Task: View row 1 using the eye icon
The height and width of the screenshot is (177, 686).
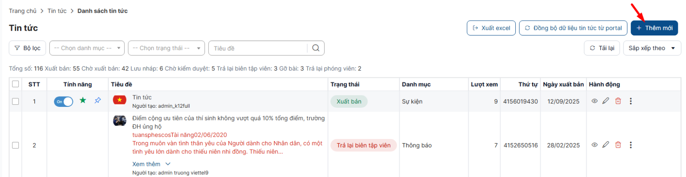Action: point(594,101)
